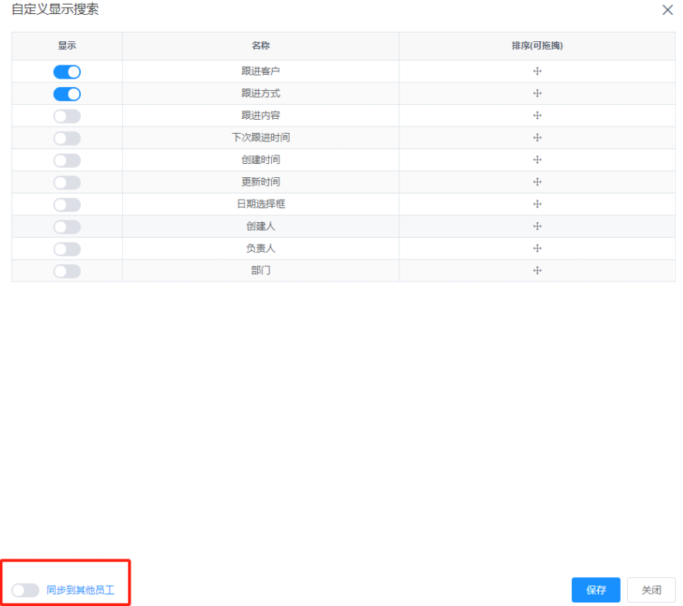The image size is (683, 606).
Task: Click the 保存 save button
Action: tap(595, 590)
